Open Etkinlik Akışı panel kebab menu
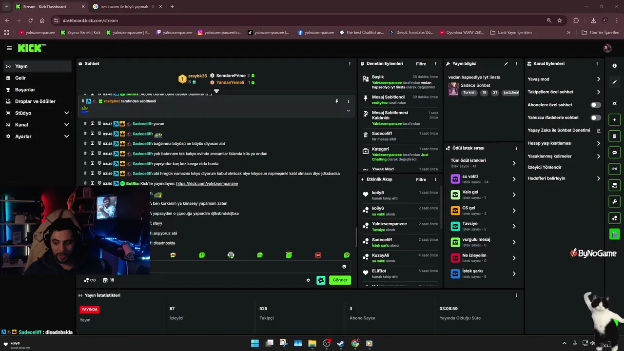The height and width of the screenshot is (351, 624). (435, 179)
